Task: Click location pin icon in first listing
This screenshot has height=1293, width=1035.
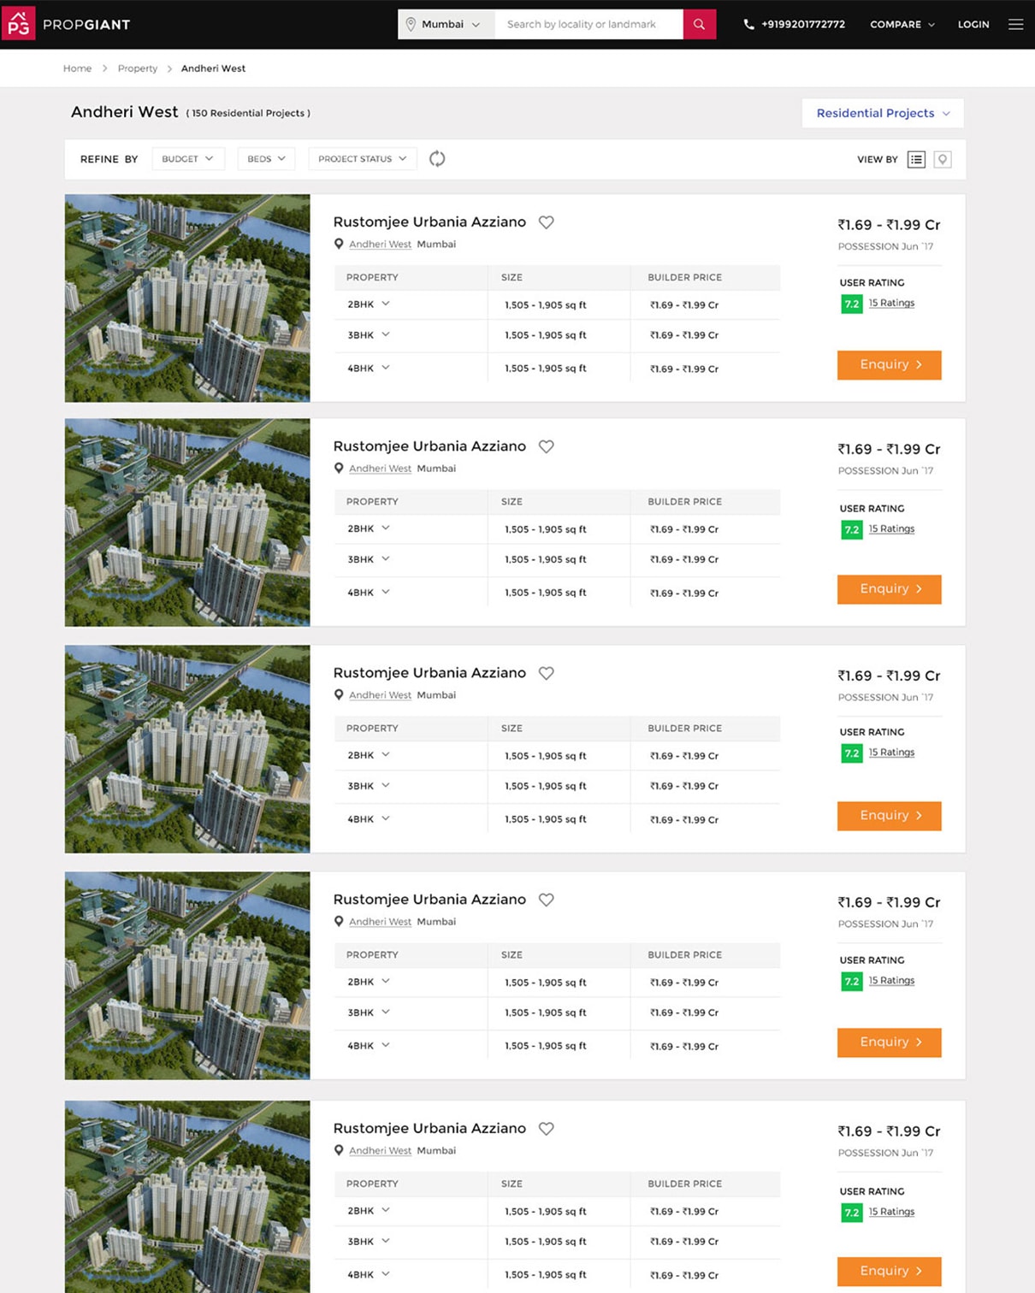Action: pyautogui.click(x=339, y=245)
